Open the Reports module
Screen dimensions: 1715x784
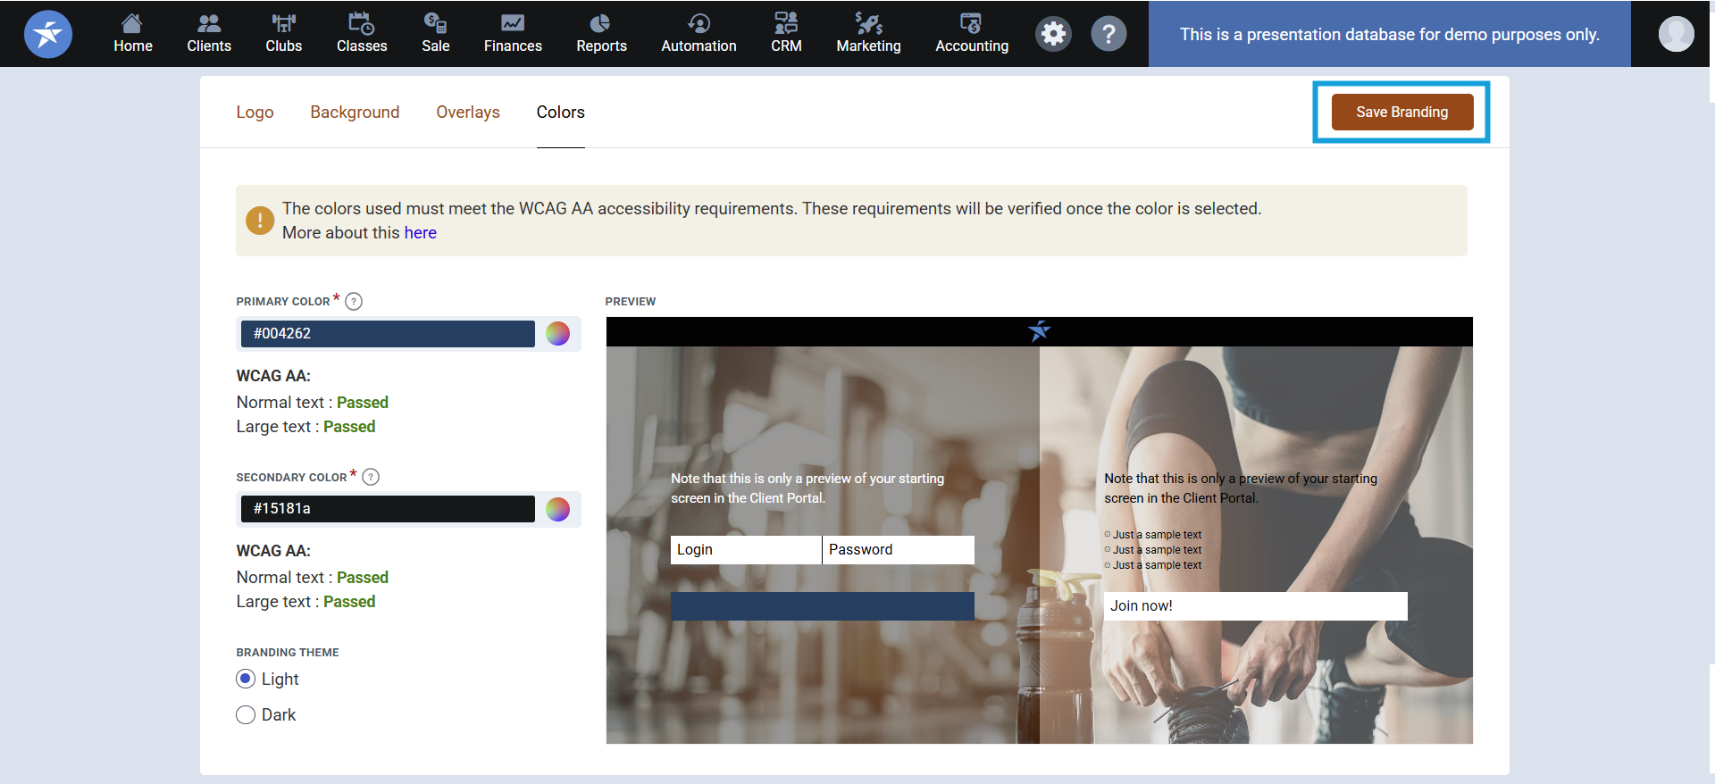[601, 34]
